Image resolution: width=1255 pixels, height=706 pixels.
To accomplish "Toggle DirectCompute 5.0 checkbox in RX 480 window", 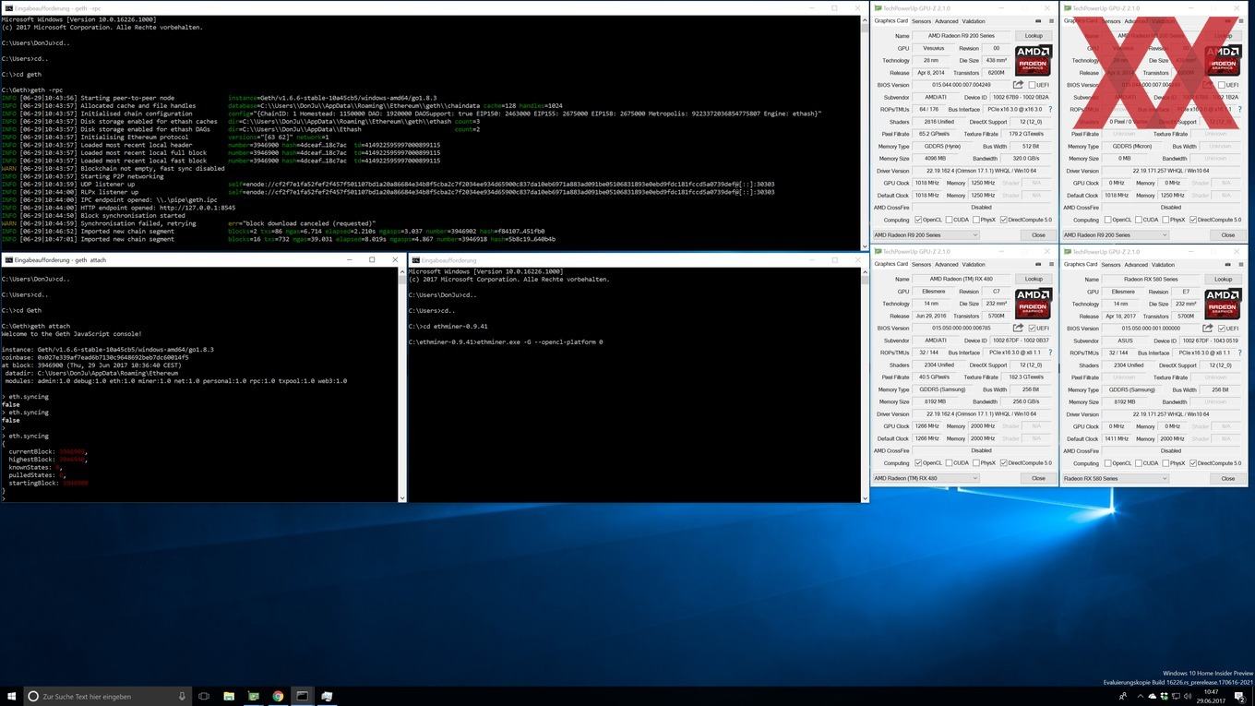I will point(1003,462).
